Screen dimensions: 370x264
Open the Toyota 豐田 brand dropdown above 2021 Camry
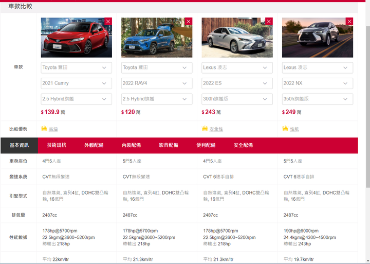(x=77, y=67)
